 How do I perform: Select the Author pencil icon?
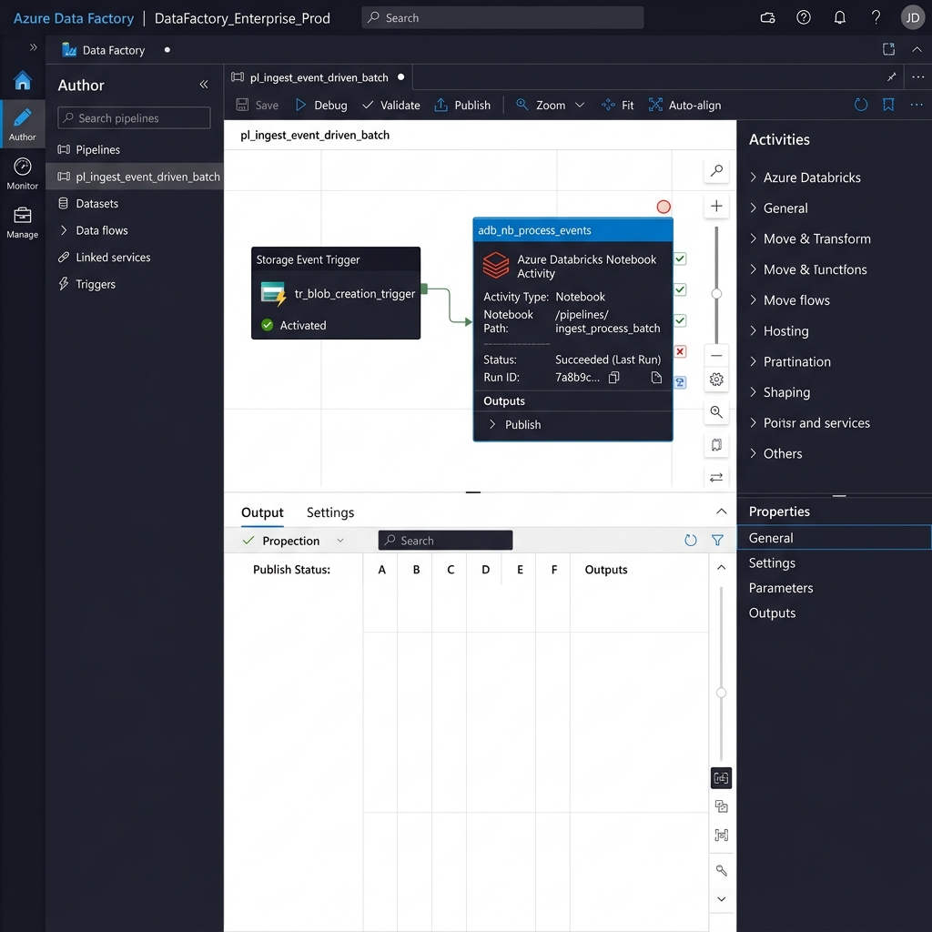pyautogui.click(x=23, y=124)
